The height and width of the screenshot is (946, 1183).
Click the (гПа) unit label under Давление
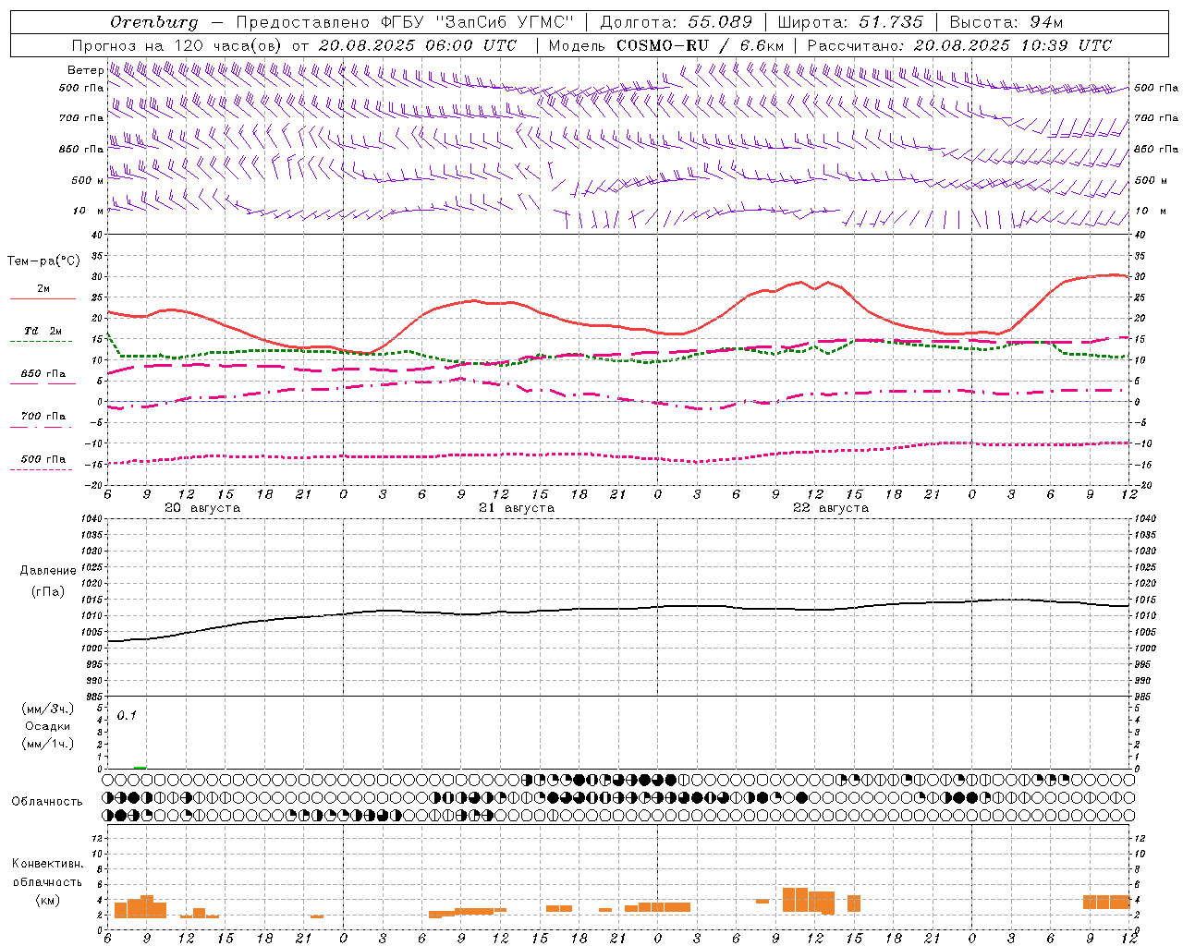tap(47, 591)
